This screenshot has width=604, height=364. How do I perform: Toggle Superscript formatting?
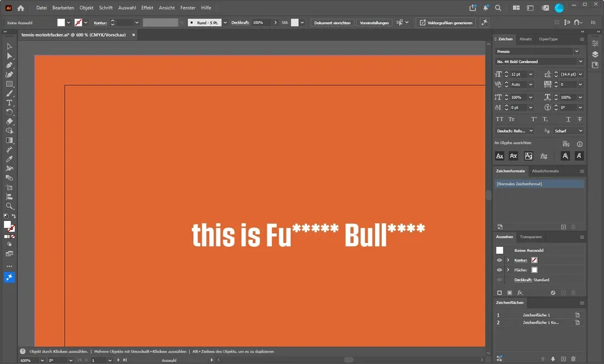click(x=534, y=119)
